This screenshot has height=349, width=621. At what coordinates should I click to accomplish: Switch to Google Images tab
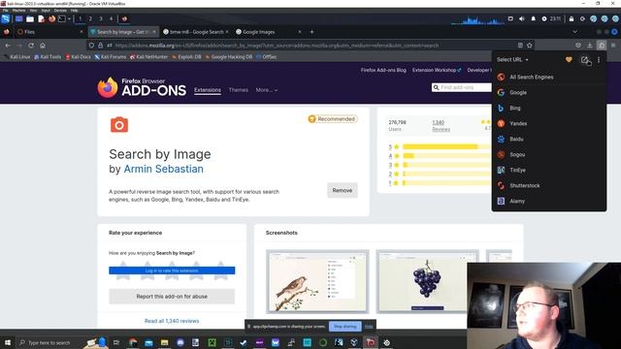coord(268,32)
